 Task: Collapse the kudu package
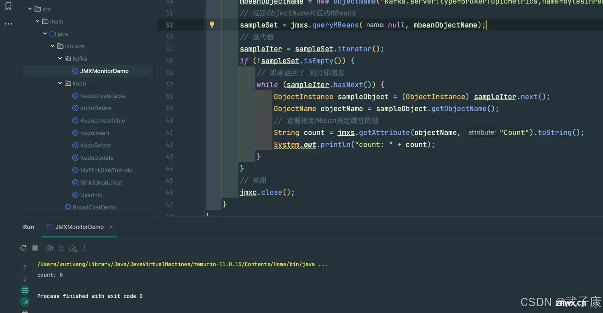tap(60, 83)
